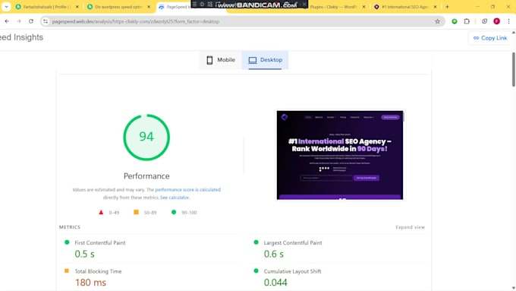Click the 94 performance score gauge

pyautogui.click(x=146, y=137)
